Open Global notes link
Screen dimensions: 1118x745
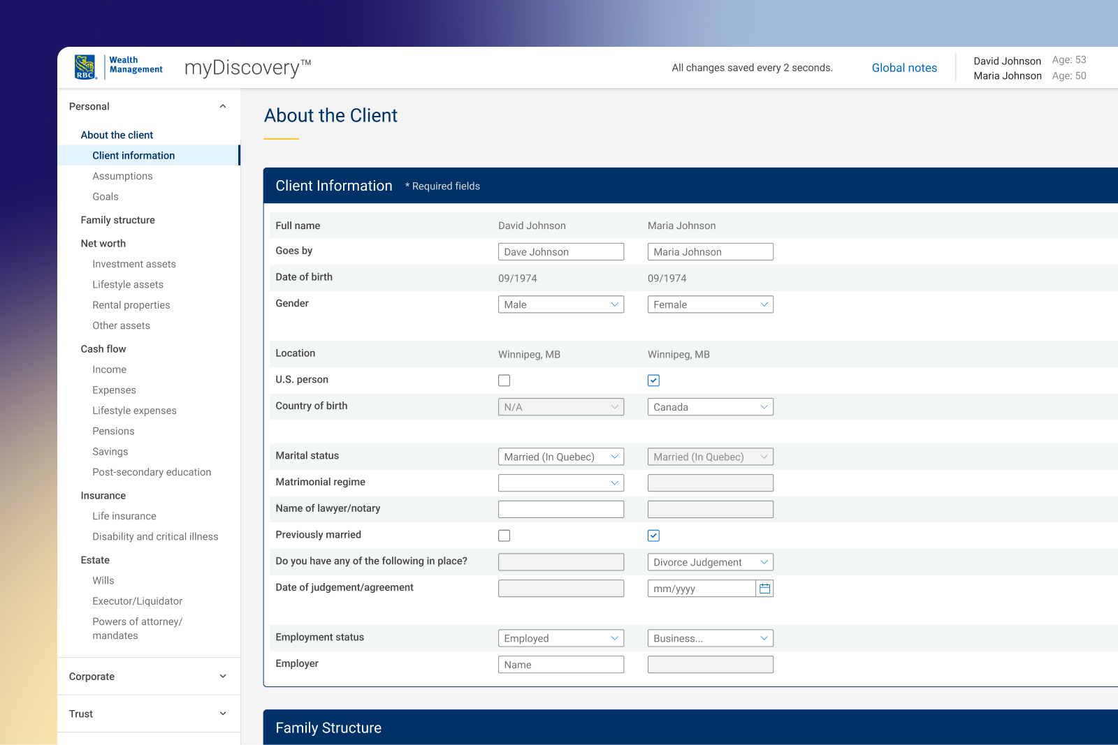coord(904,68)
